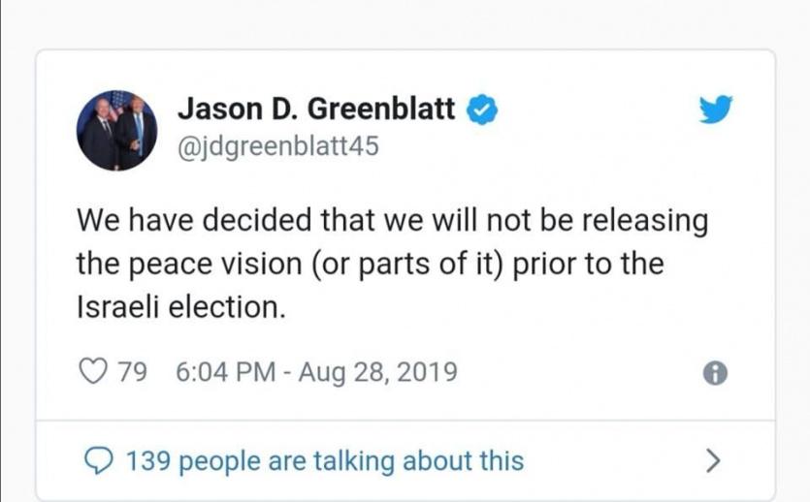Open Jason D. Greenblatt's profile picture
Image resolution: width=810 pixels, height=502 pixels.
116,133
